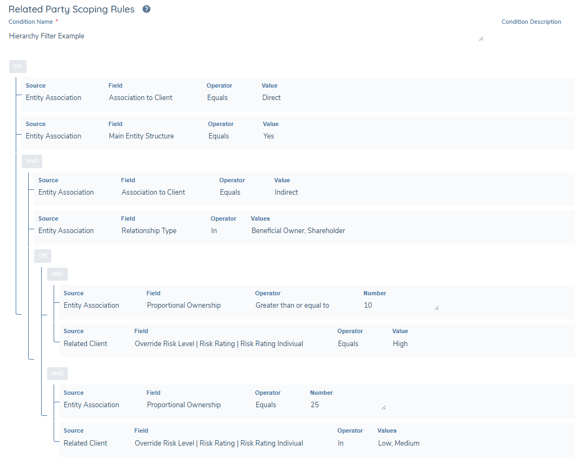The image size is (575, 464).
Task: Toggle the first AND group operator
Action: pyautogui.click(x=32, y=161)
